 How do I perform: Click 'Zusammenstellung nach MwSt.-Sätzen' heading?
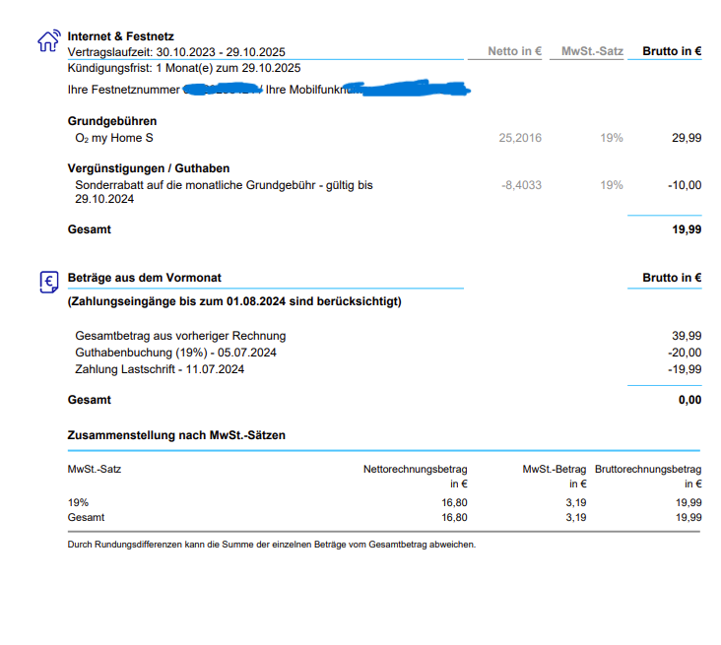click(176, 435)
